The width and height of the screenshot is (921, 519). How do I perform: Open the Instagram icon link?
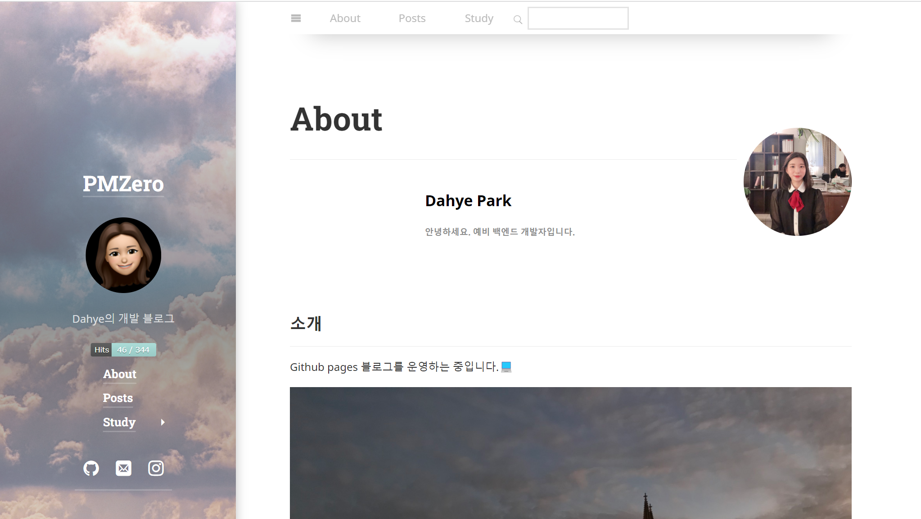(156, 468)
